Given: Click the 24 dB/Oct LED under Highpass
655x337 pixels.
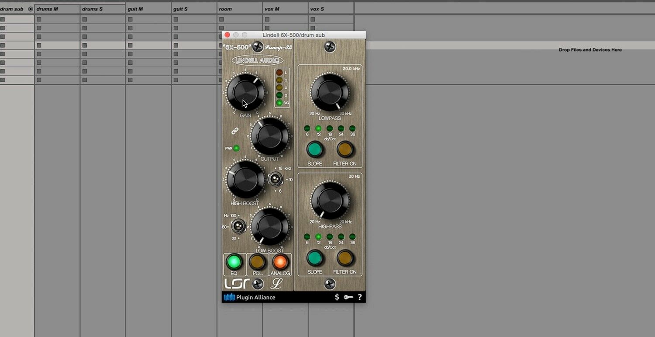Looking at the screenshot, I should click(341, 236).
